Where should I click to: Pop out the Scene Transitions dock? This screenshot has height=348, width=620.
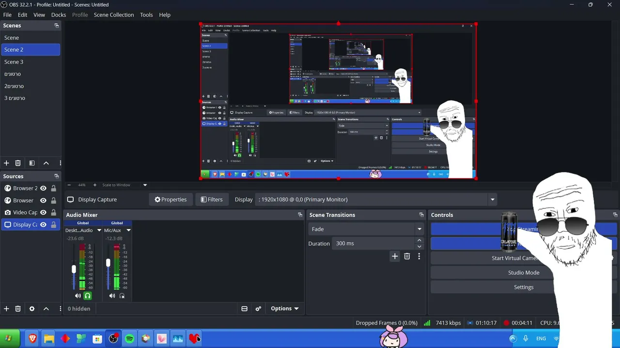[421, 215]
